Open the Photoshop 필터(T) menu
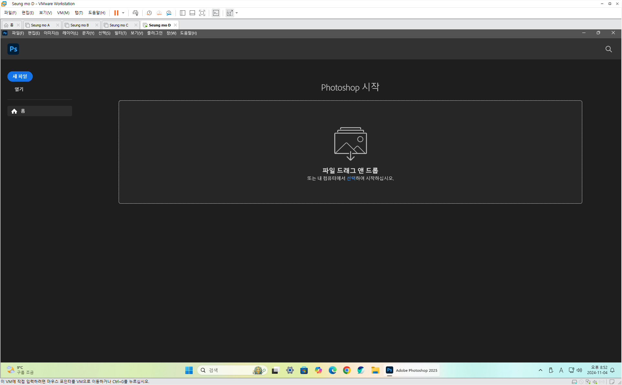The height and width of the screenshot is (385, 622). 120,33
